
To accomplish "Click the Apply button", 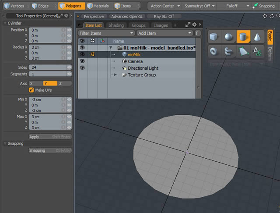I will coord(50,137).
